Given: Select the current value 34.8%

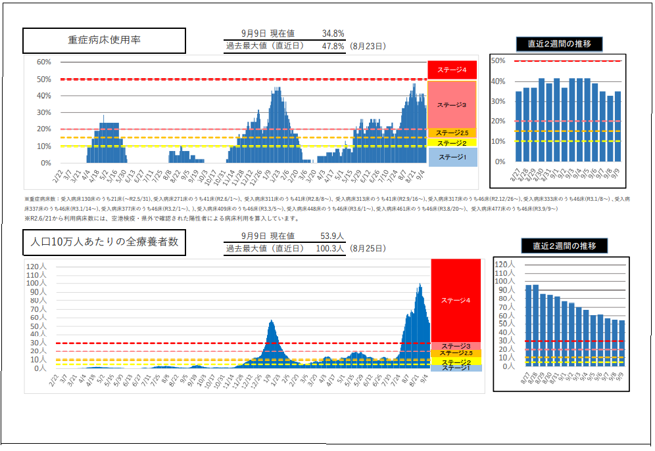Looking at the screenshot, I should 333,33.
